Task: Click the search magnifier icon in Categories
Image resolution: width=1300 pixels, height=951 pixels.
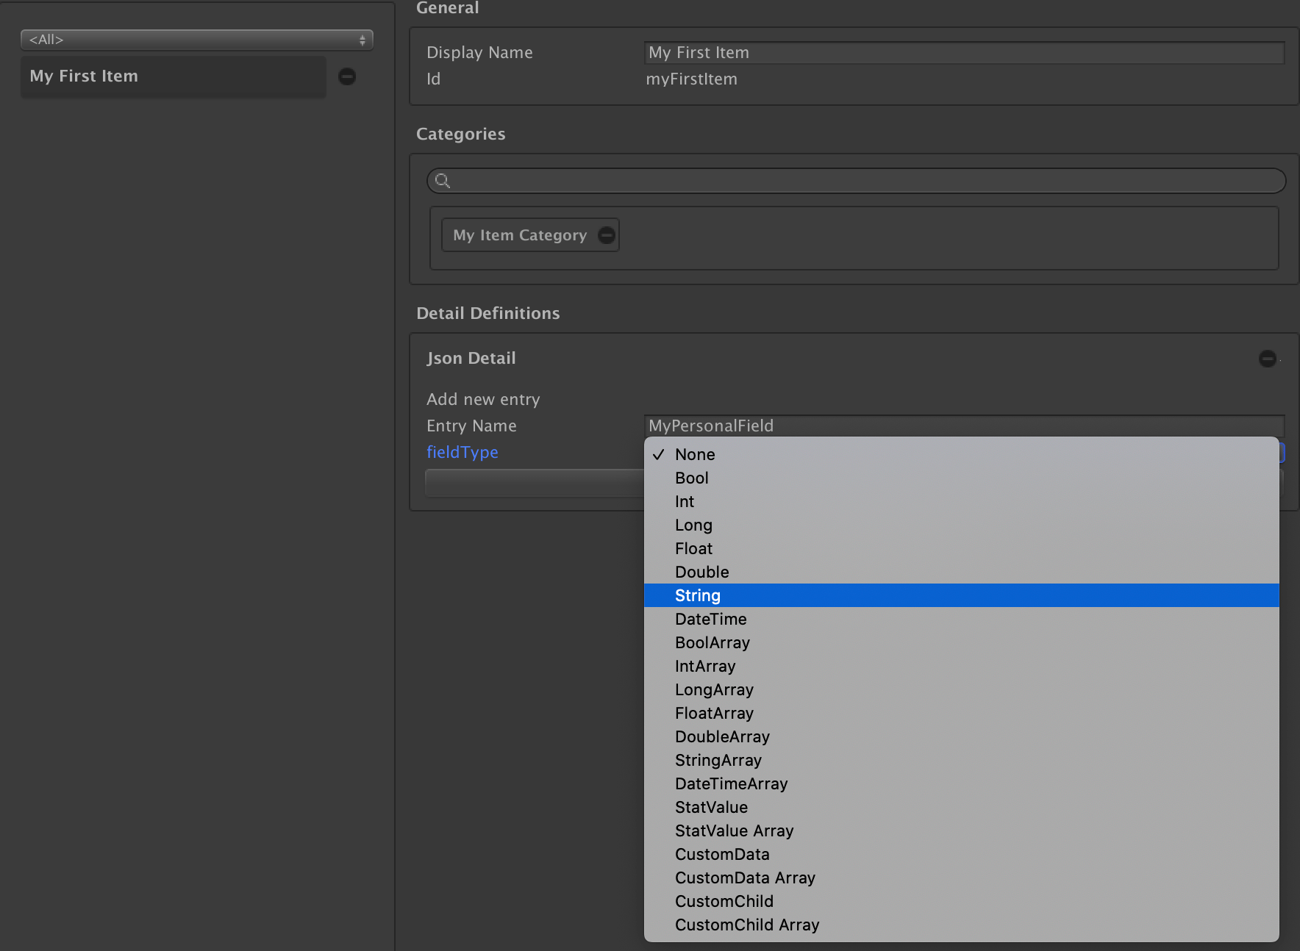Action: pos(442,180)
